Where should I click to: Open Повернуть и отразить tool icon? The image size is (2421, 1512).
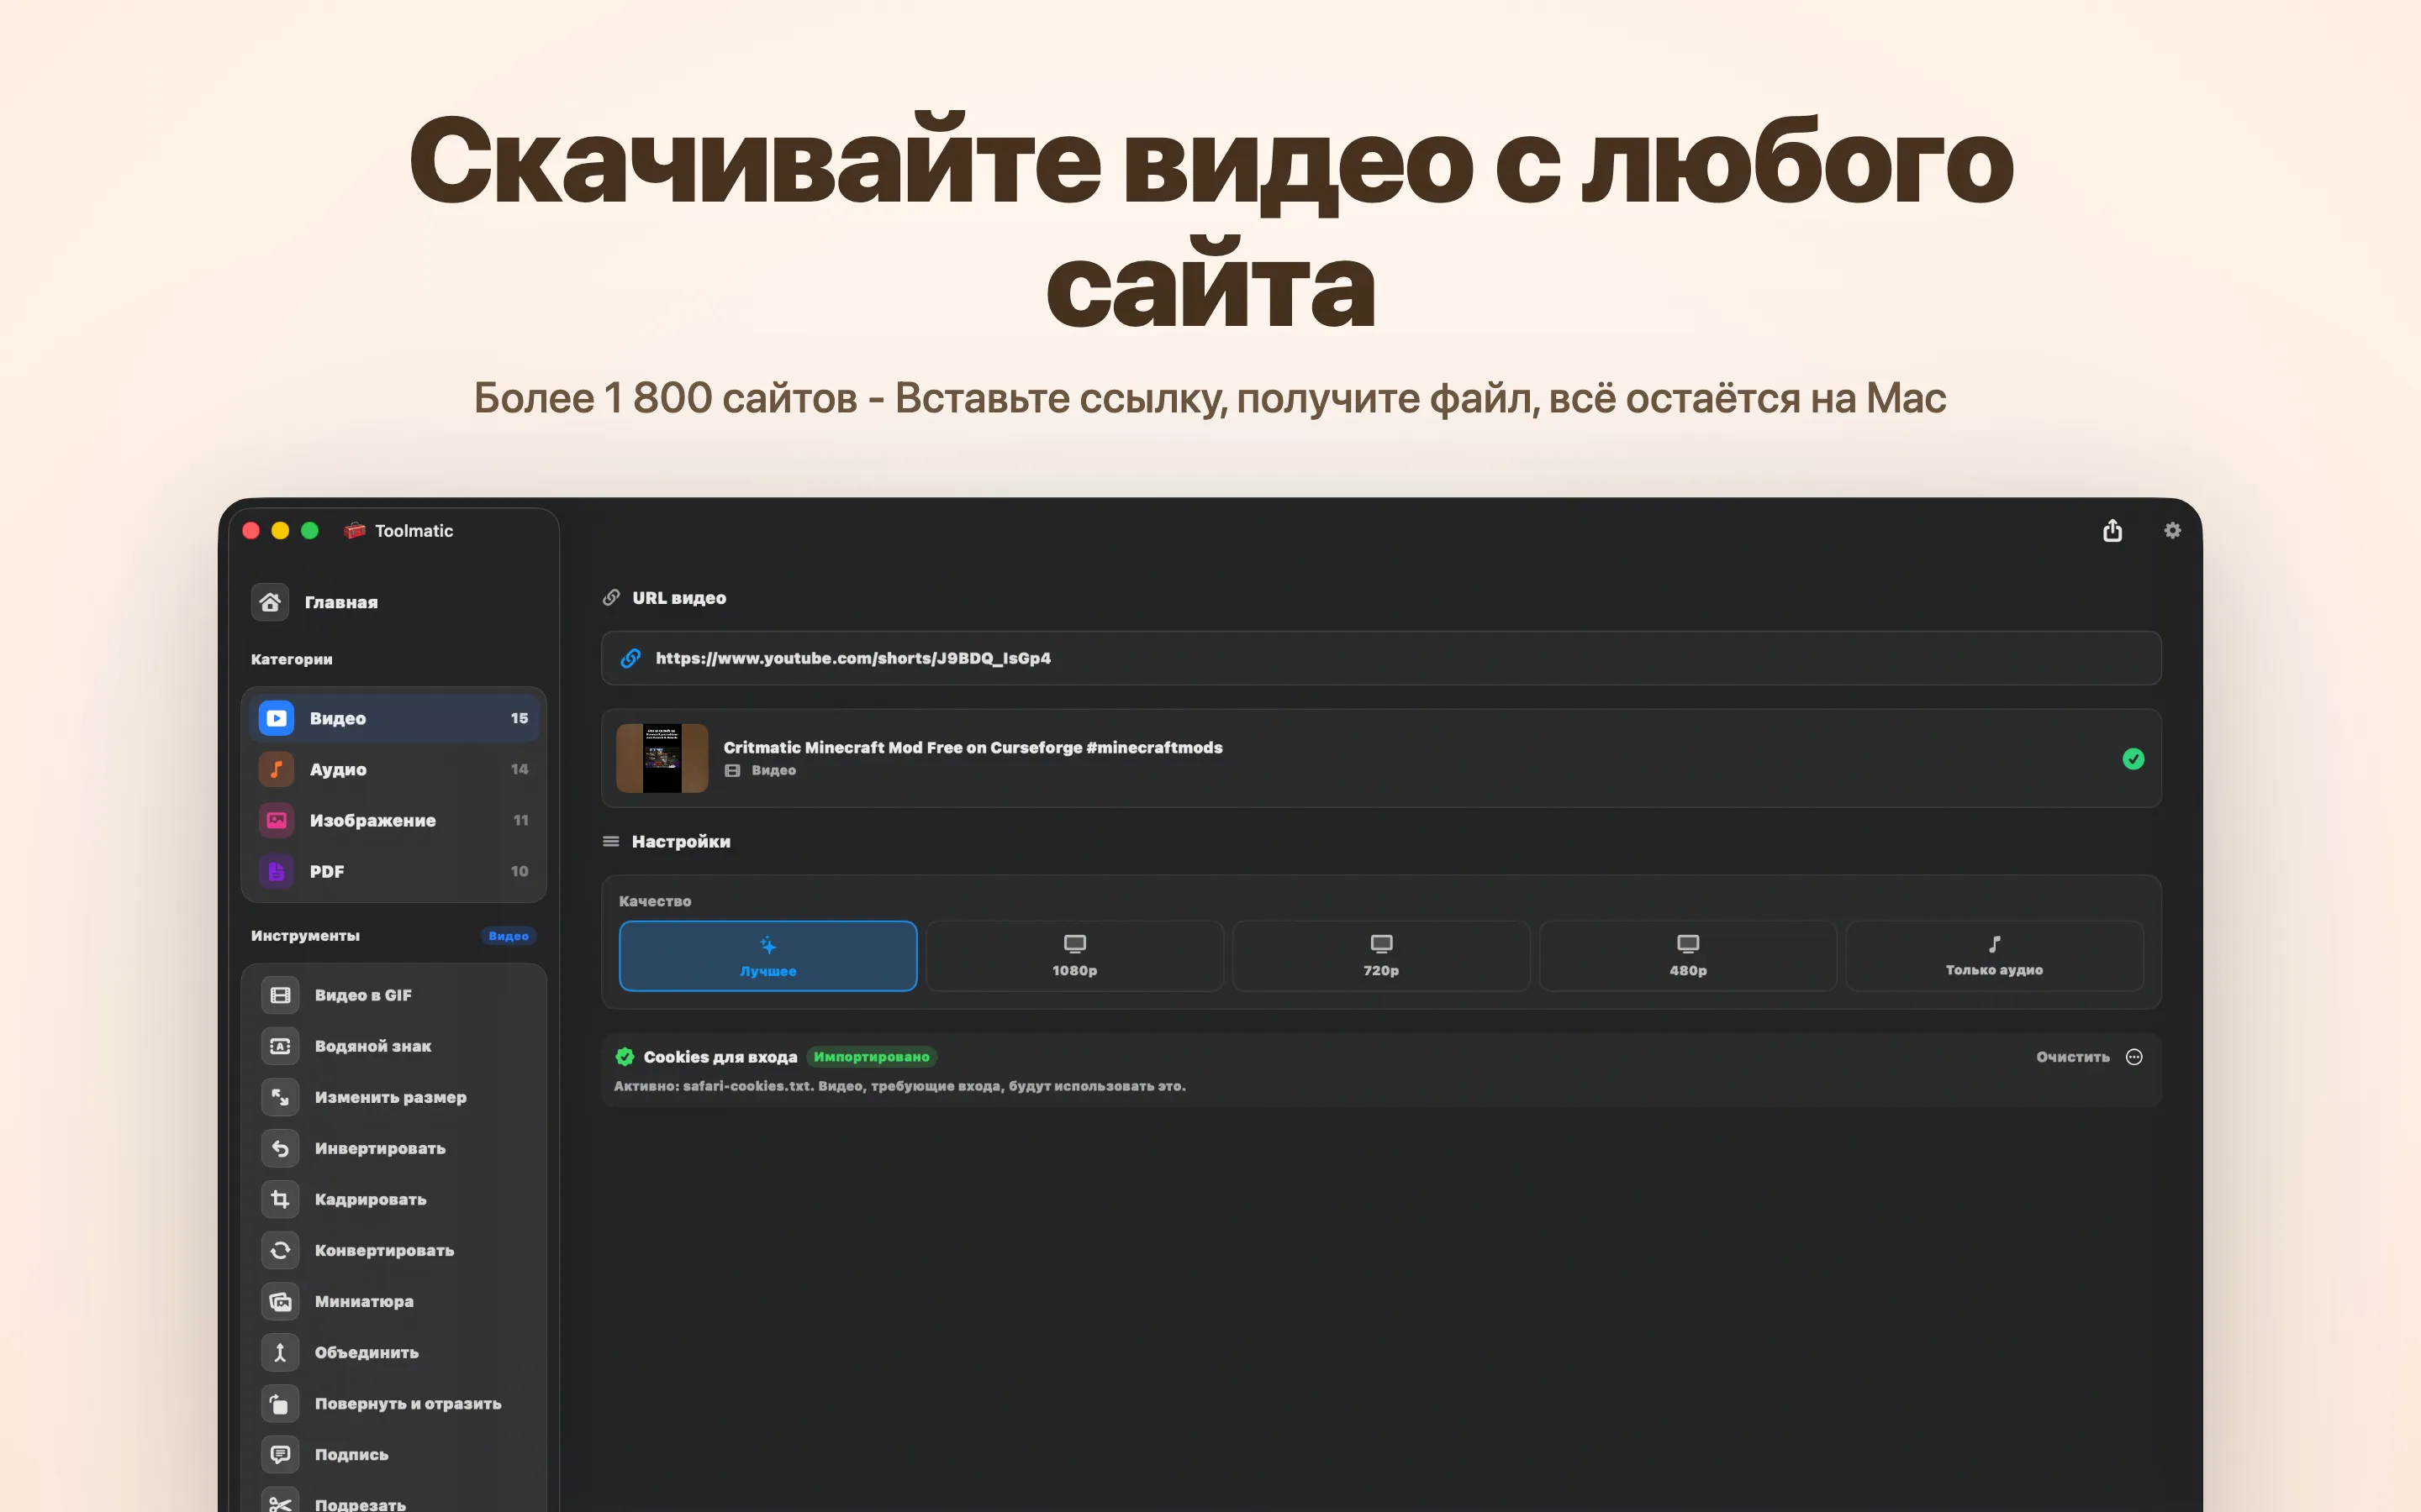click(x=280, y=1403)
